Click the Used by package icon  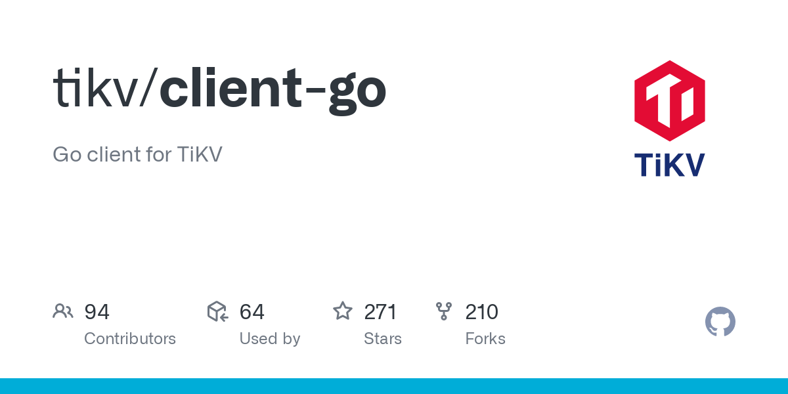217,311
